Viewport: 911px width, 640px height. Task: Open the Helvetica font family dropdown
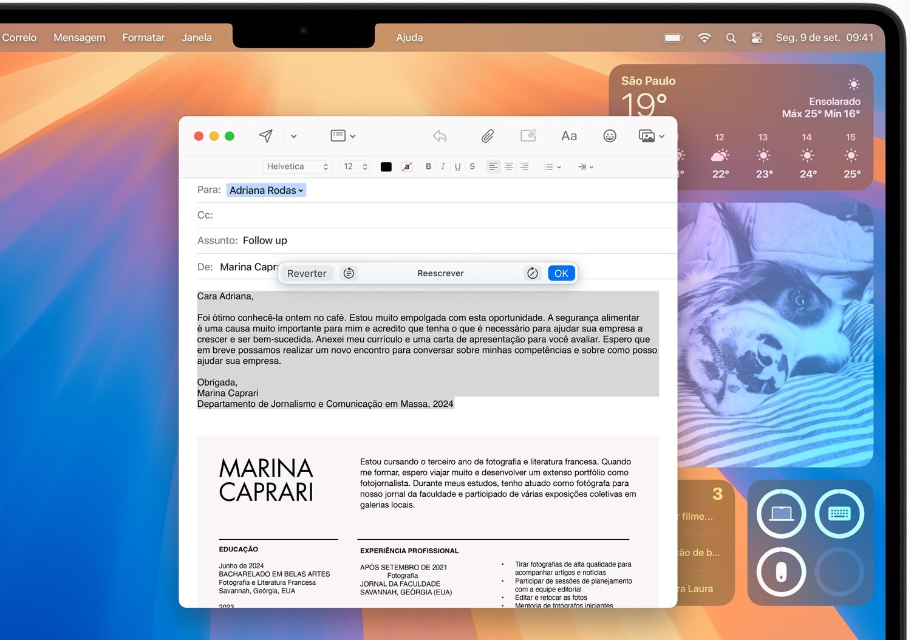[x=298, y=166]
